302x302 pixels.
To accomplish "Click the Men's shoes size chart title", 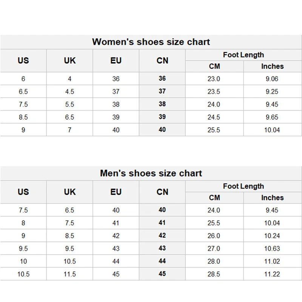I will point(151,173).
